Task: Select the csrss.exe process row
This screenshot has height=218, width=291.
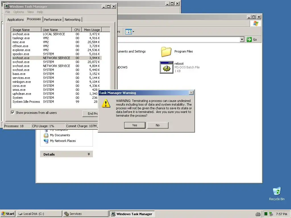Action: (x=57, y=86)
